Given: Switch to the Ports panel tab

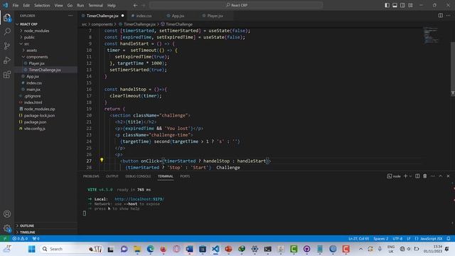Looking at the screenshot, I should 185,176.
